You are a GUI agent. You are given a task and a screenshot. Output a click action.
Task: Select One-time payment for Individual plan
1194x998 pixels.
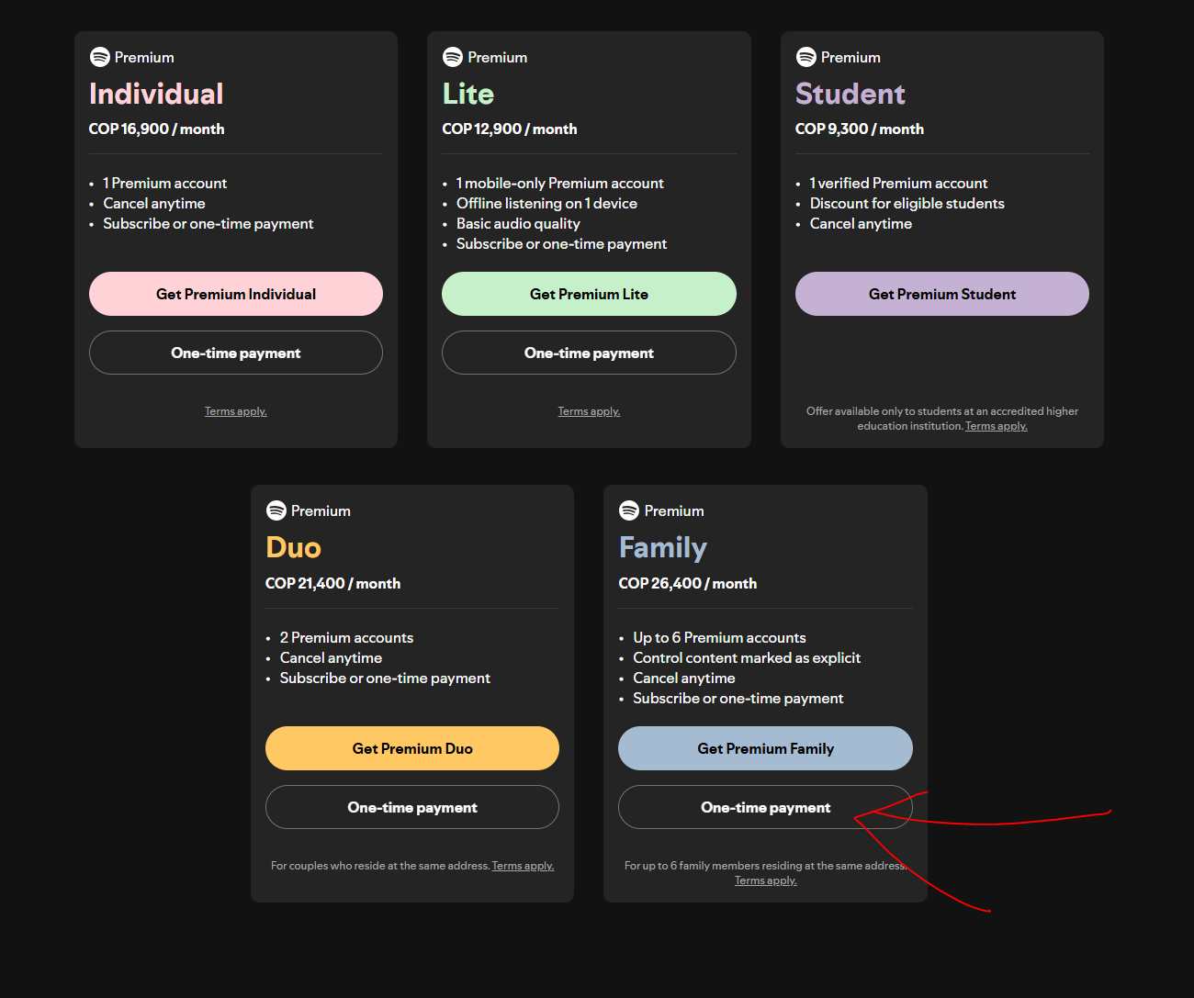pyautogui.click(x=236, y=353)
